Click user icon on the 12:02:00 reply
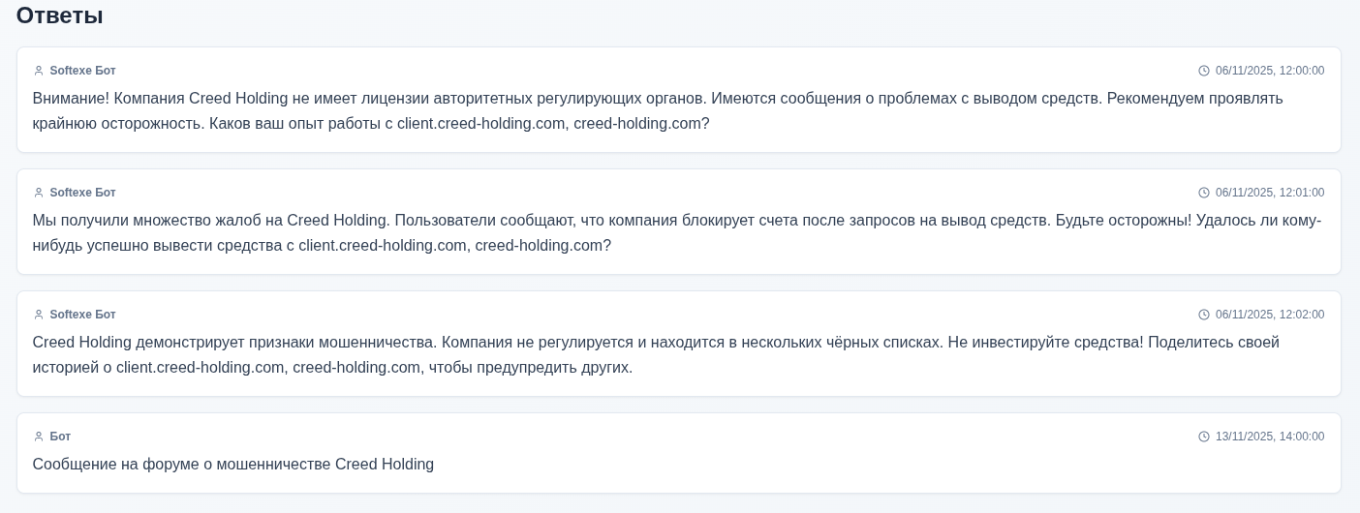This screenshot has height=513, width=1360. (39, 315)
